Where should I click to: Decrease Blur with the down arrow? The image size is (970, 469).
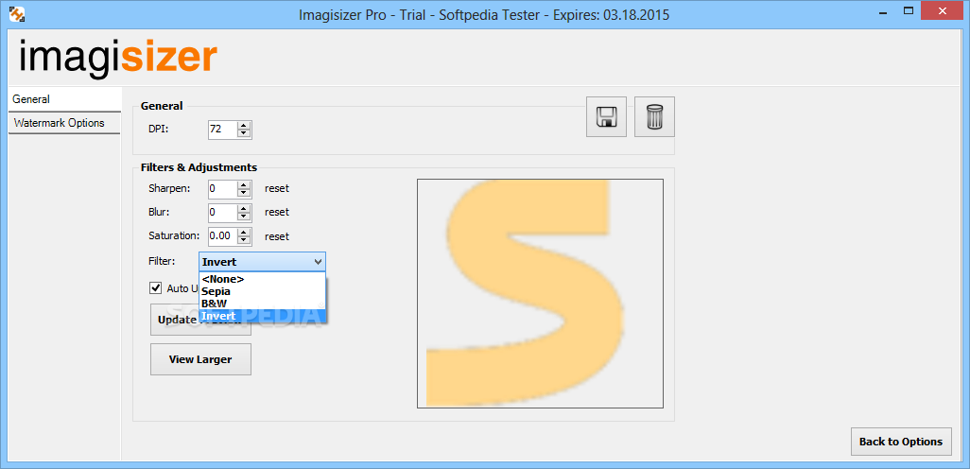244,217
